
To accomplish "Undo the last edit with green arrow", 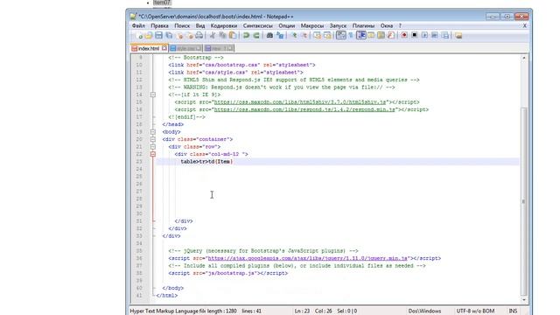I will pos(246,35).
